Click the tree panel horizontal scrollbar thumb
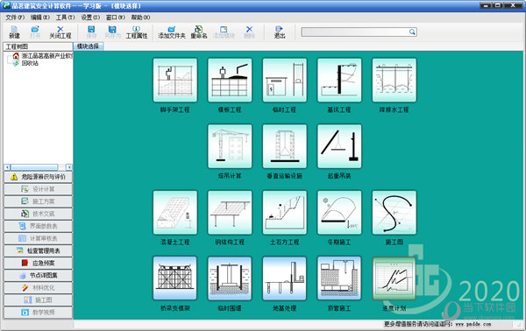This screenshot has width=526, height=331. tap(34, 167)
